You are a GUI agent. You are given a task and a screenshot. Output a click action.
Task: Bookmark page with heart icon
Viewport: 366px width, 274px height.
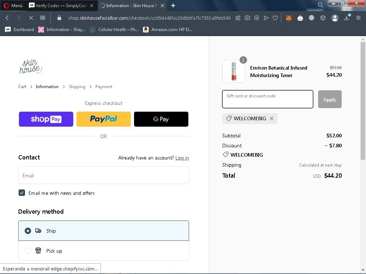(275, 18)
